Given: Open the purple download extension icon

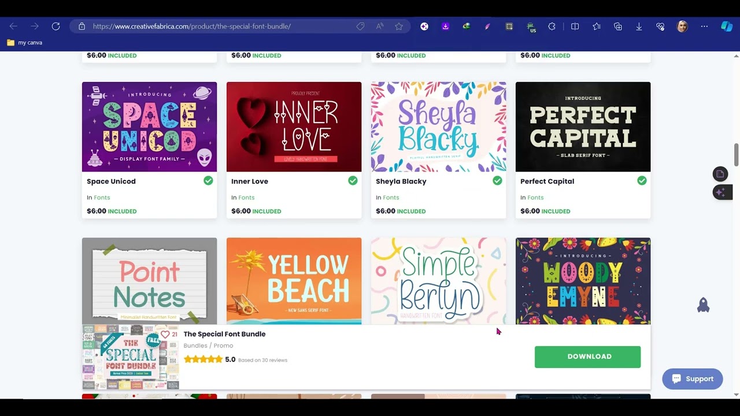Looking at the screenshot, I should point(445,26).
